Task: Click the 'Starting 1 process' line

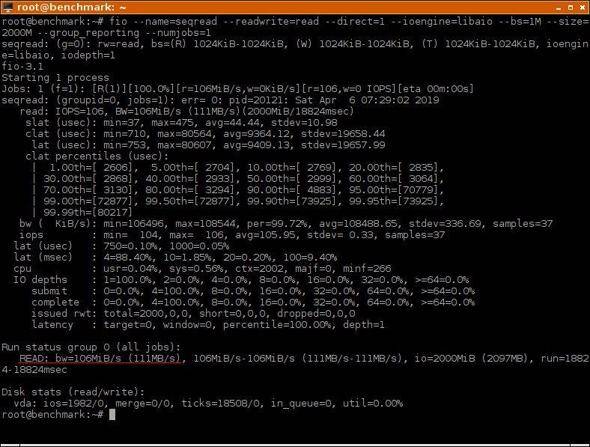Action: coord(55,78)
